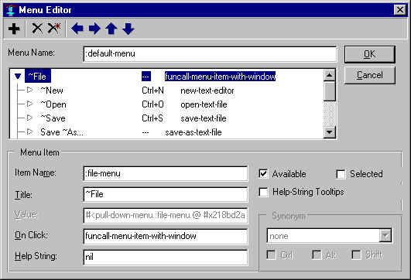This screenshot has width=411, height=280.
Task: Click the blue left arrow icon
Action: point(77,29)
